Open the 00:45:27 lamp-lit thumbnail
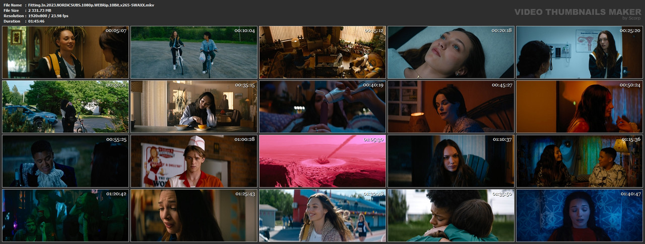The image size is (645, 244). click(x=451, y=107)
